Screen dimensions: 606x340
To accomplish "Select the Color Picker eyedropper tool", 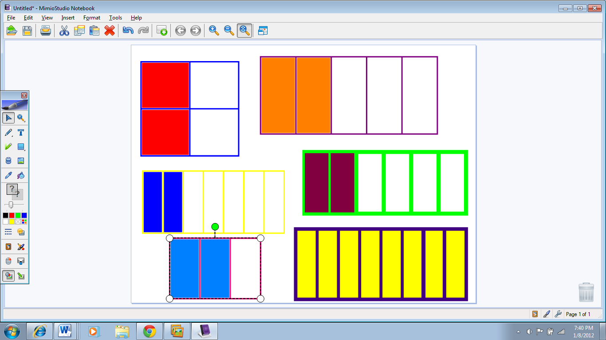I will pyautogui.click(x=8, y=176).
